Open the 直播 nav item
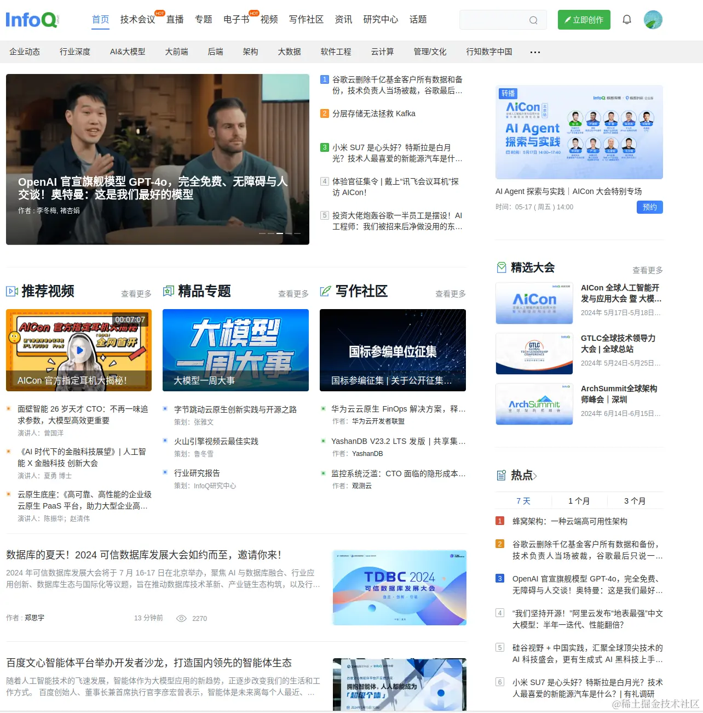This screenshot has width=703, height=713. [175, 20]
